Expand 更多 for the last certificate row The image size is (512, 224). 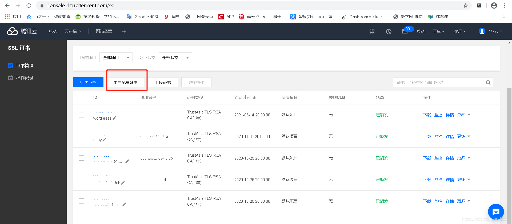463,201
